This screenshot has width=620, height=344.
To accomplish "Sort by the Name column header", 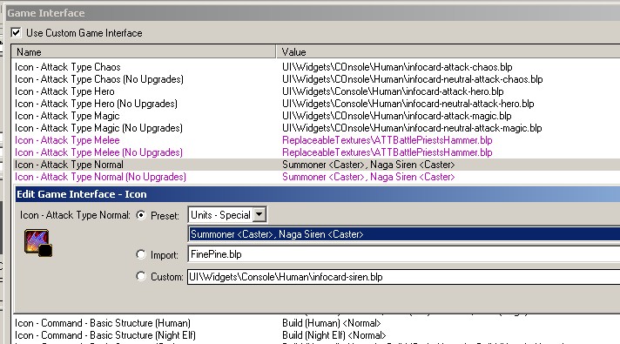I will (144, 51).
